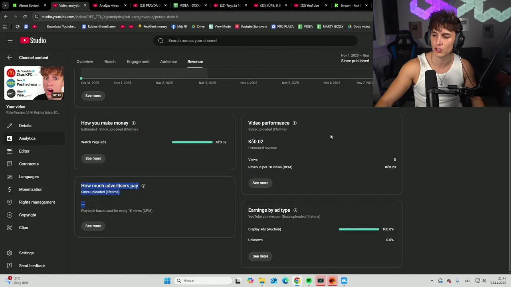
Task: Click See more in Video performance
Action: (260, 183)
